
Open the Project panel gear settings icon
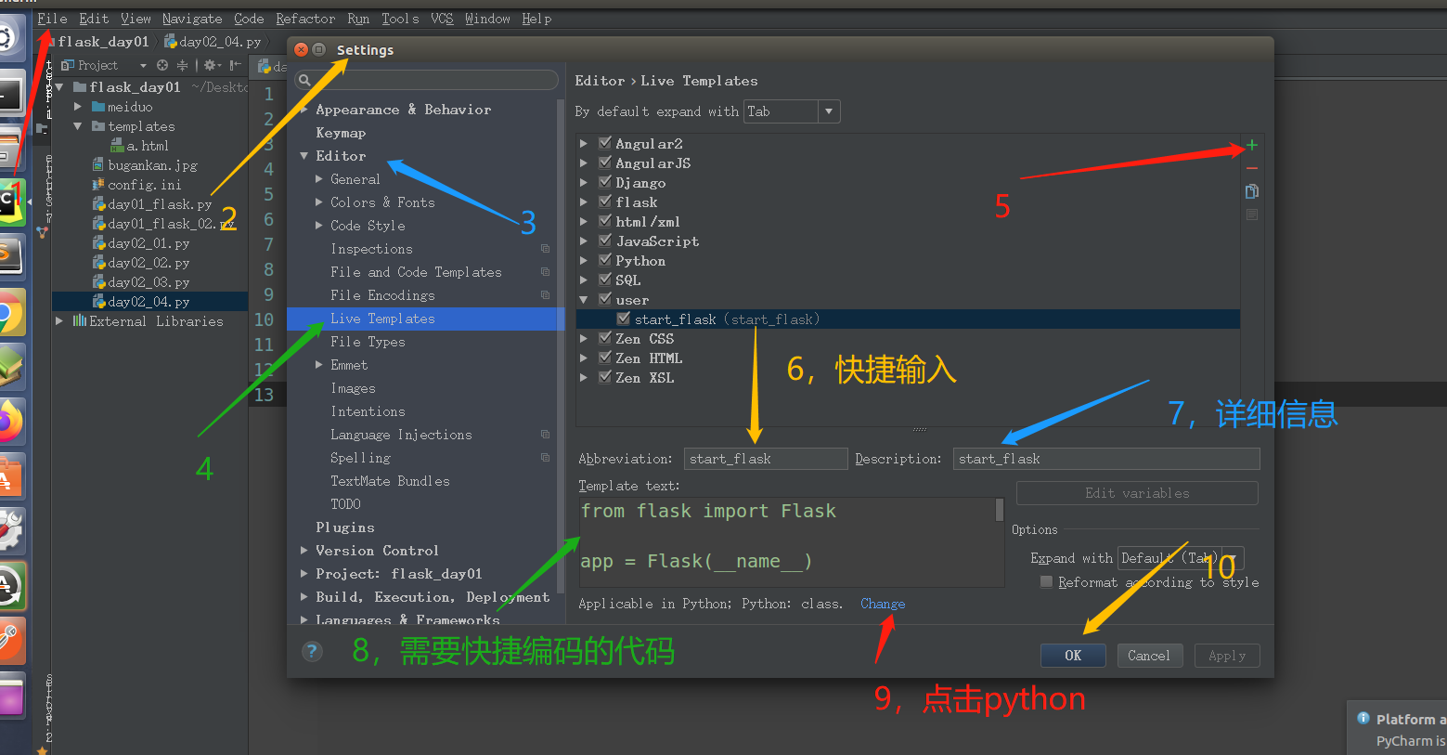[212, 65]
